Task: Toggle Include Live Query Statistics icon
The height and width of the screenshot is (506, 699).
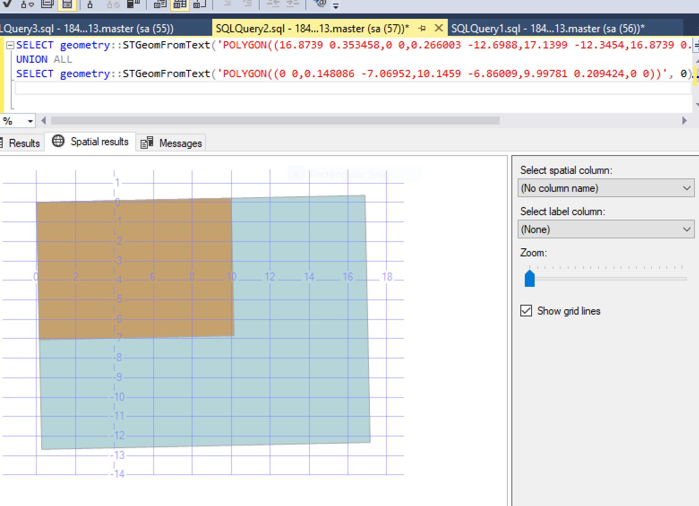Action: coord(113,4)
